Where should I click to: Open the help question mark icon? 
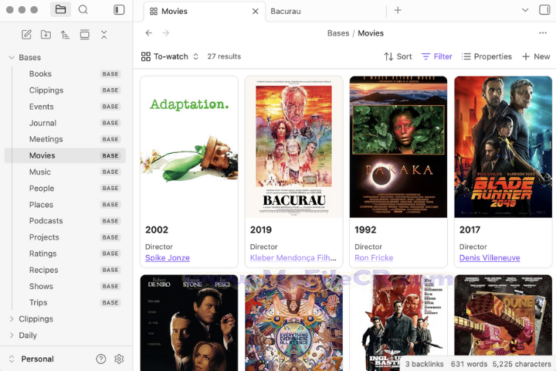[x=100, y=359]
